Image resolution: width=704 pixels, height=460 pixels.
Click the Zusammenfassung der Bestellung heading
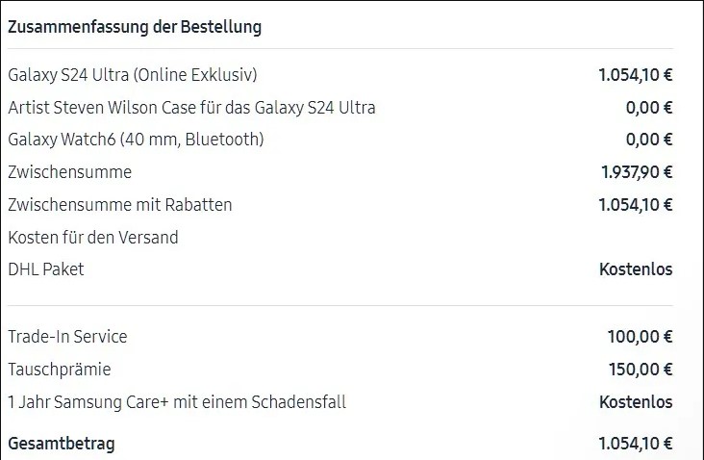135,27
